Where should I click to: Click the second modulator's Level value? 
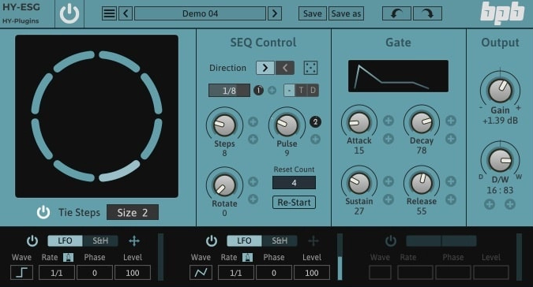312,272
